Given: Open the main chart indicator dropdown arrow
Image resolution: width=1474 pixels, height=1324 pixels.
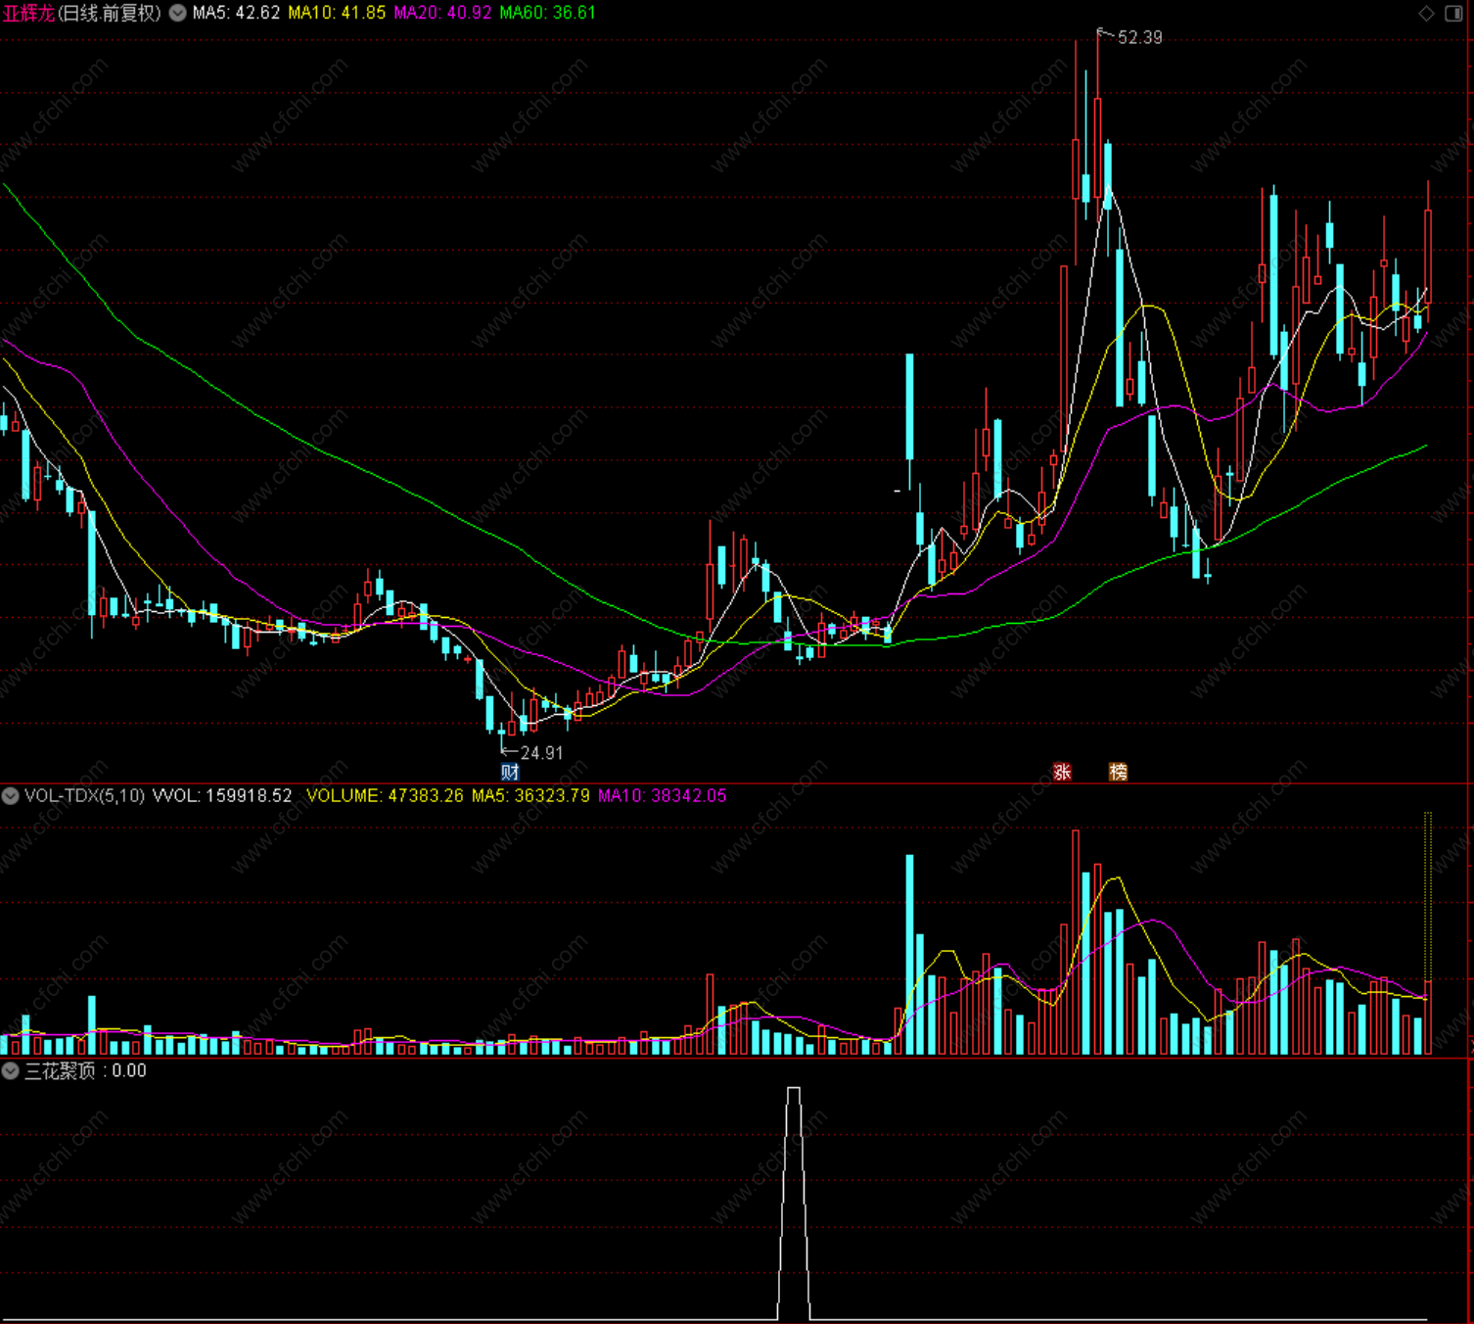Looking at the screenshot, I should (x=178, y=13).
